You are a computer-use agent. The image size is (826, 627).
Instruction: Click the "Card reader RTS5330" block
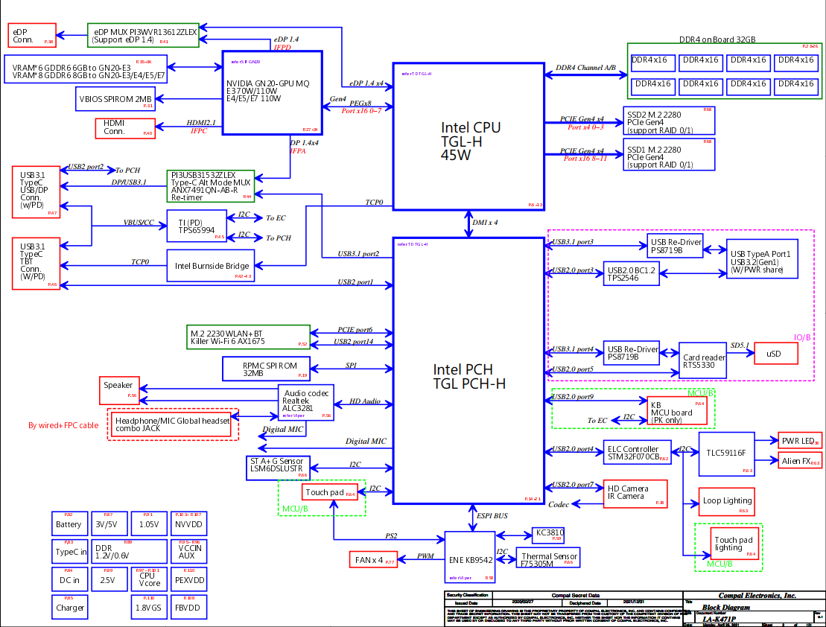click(702, 361)
